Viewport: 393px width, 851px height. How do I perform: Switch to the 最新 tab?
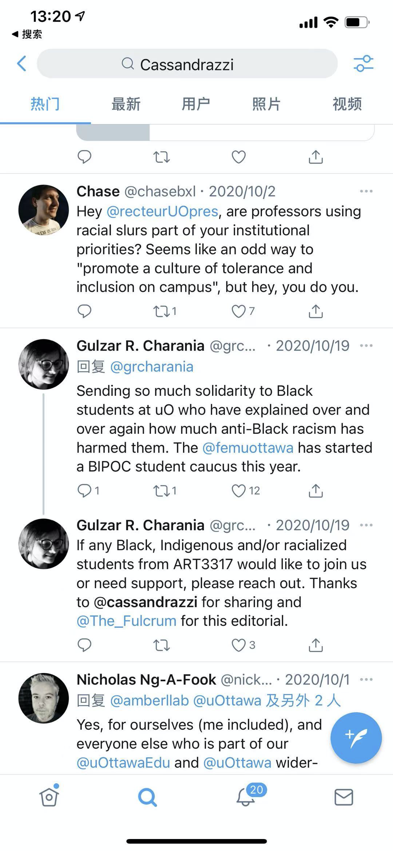[x=126, y=104]
